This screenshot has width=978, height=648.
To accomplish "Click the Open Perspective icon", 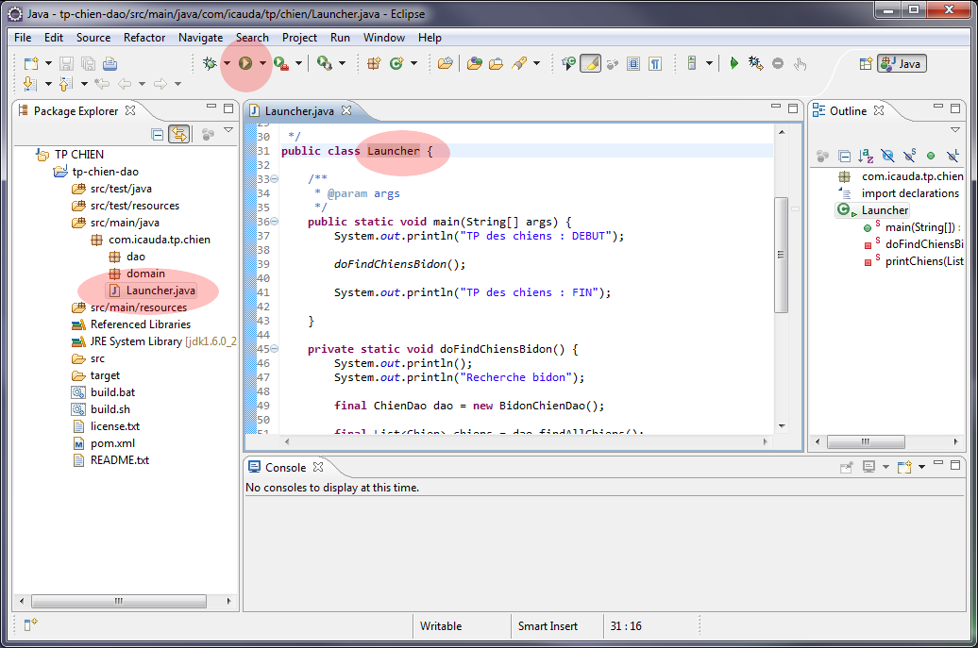I will 865,63.
